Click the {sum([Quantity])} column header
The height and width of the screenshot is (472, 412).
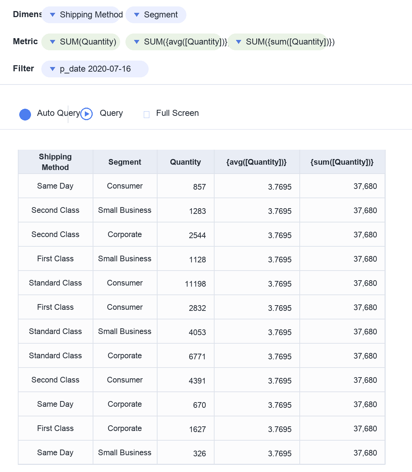pos(343,162)
